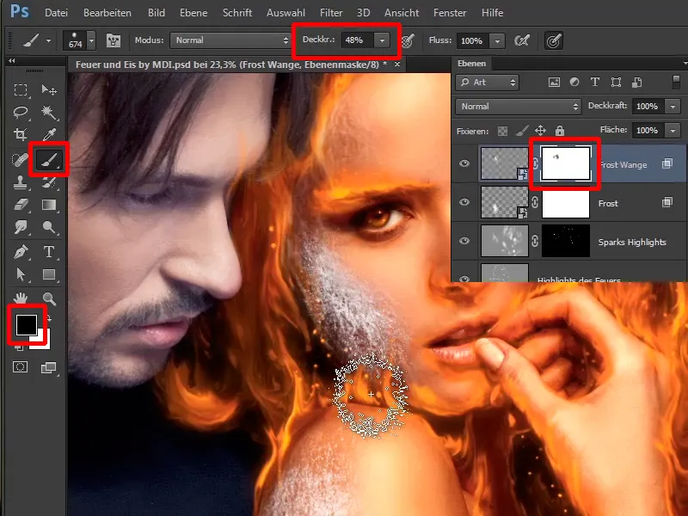Viewport: 688px width, 516px height.
Task: Toggle lock all for layer
Action: coord(560,131)
